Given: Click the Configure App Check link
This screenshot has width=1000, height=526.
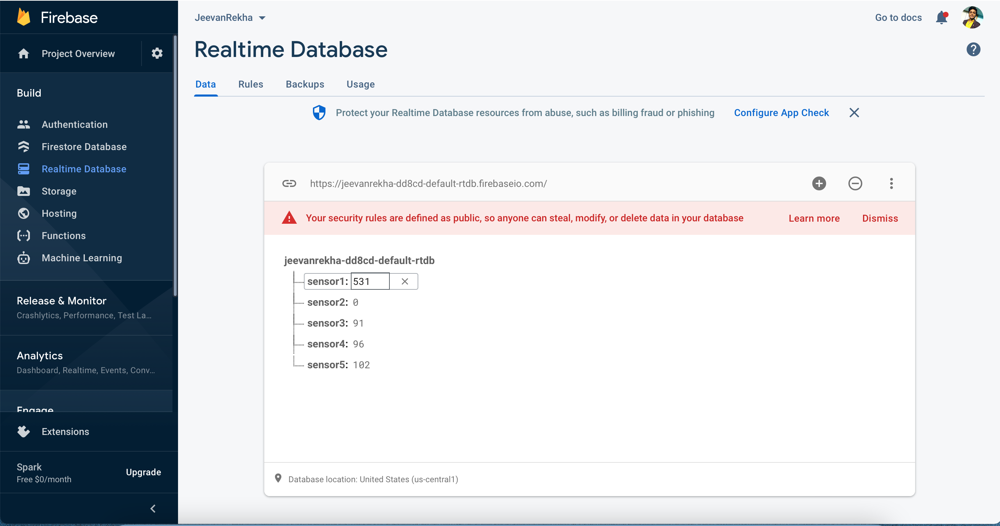Looking at the screenshot, I should click(x=781, y=113).
